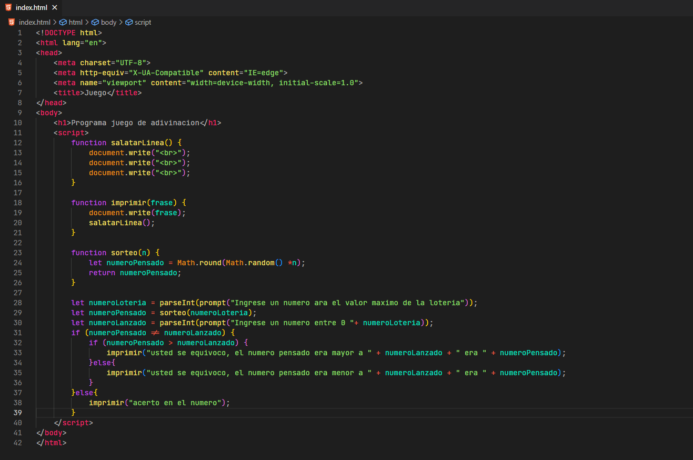Click the HTML5 icon in breadcrumb
693x460 pixels.
pyautogui.click(x=12, y=22)
